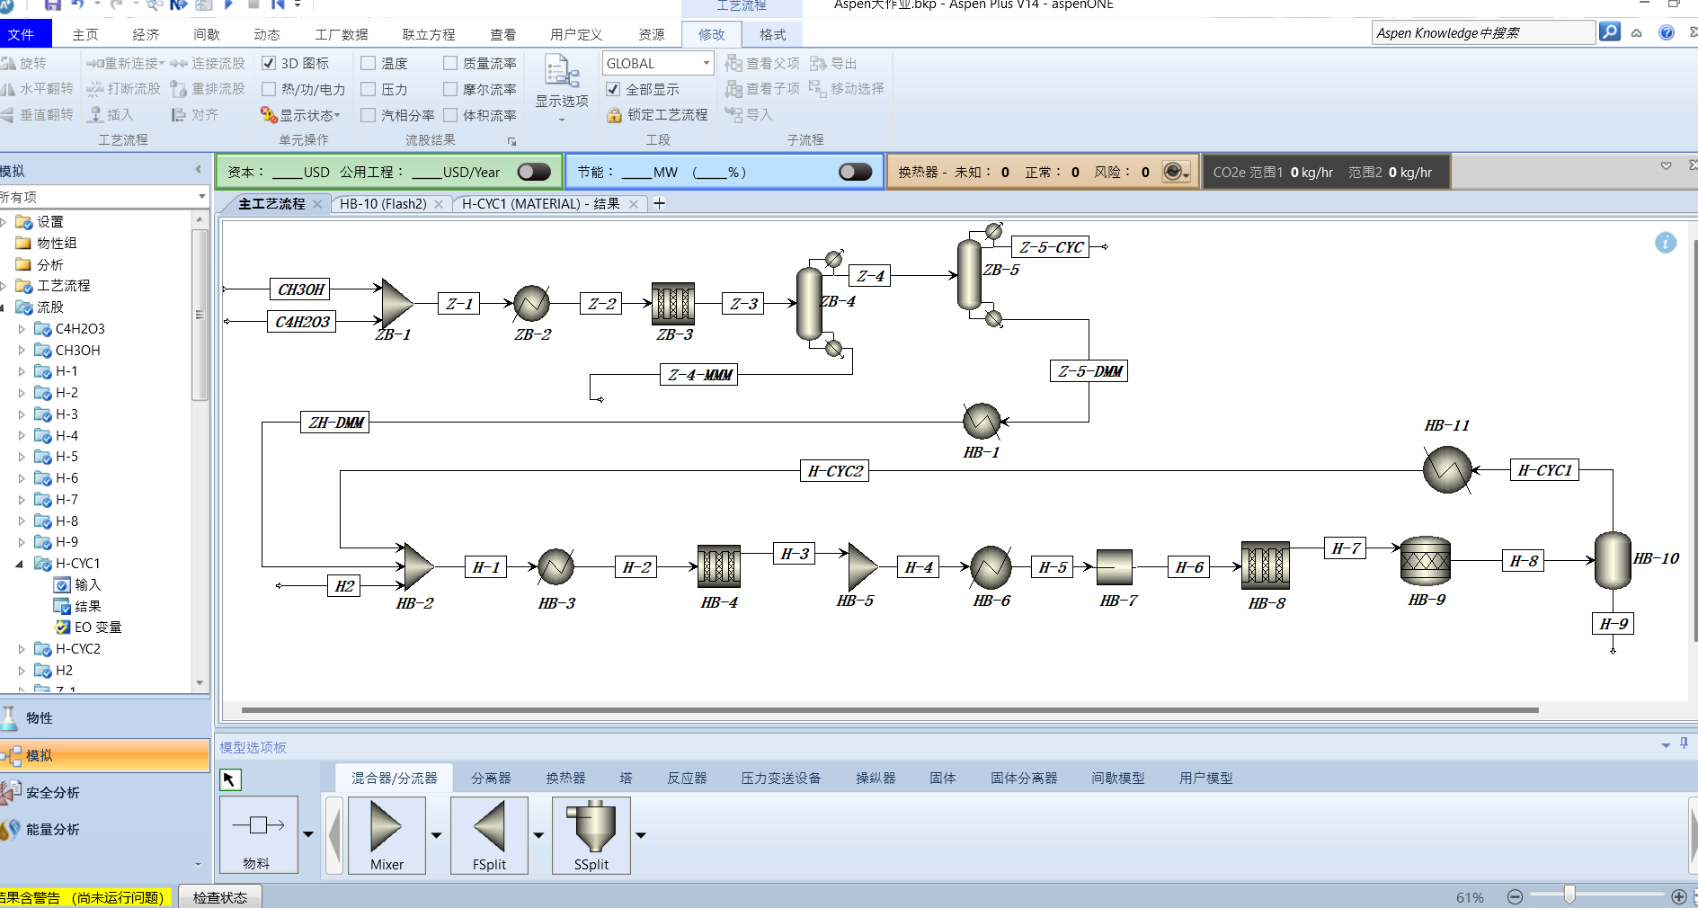Click Lock Flowsheet (锁定工艺流程) icon
The width and height of the screenshot is (1698, 908).
point(615,115)
